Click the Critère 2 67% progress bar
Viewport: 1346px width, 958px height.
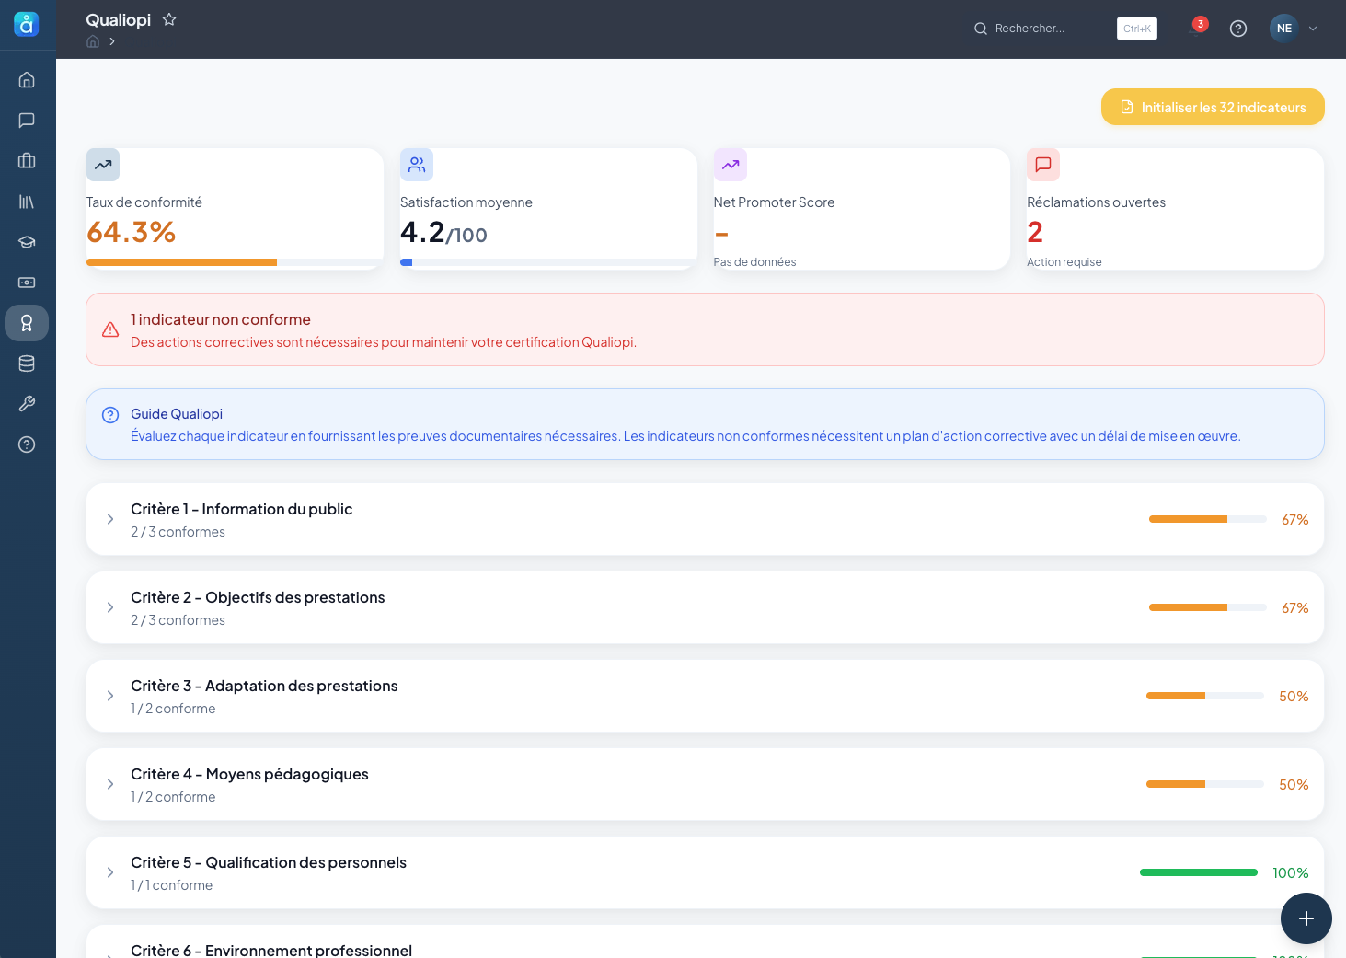(1208, 607)
